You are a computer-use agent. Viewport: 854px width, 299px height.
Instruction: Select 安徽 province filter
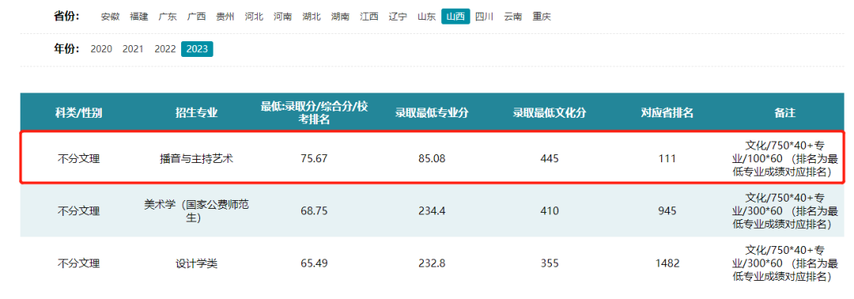(x=110, y=17)
